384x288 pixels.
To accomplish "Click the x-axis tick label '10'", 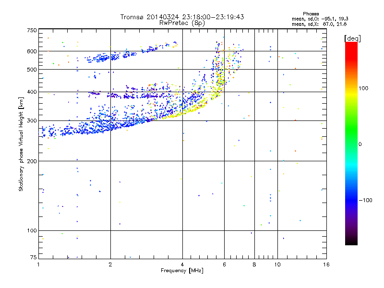I will point(277,264).
